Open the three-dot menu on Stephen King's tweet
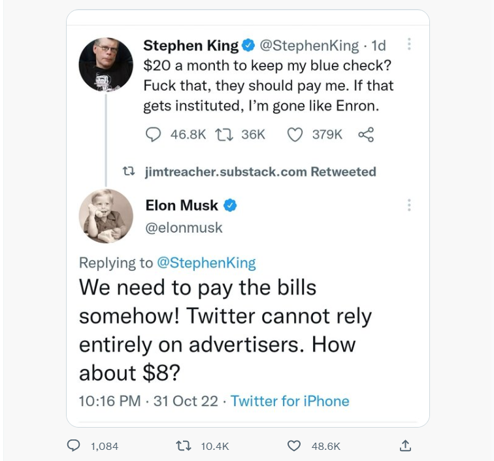The width and height of the screenshot is (494, 461). 409,44
